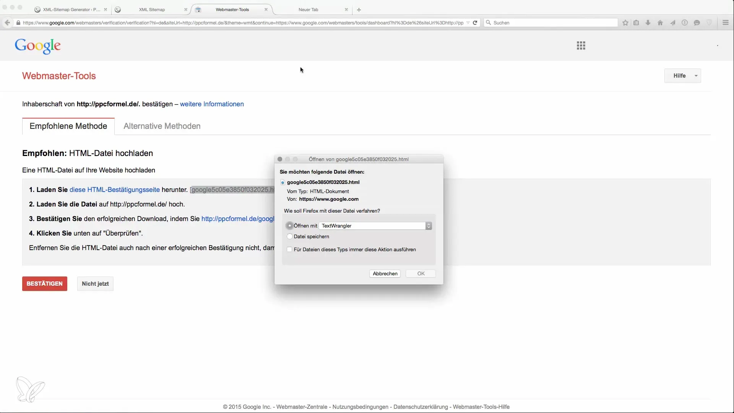Close the XML Sitemap tab
Viewport: 734px width, 413px height.
click(x=186, y=10)
